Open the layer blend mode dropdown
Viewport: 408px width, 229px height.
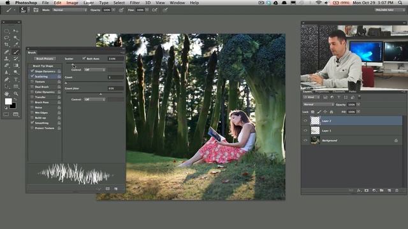(319, 104)
